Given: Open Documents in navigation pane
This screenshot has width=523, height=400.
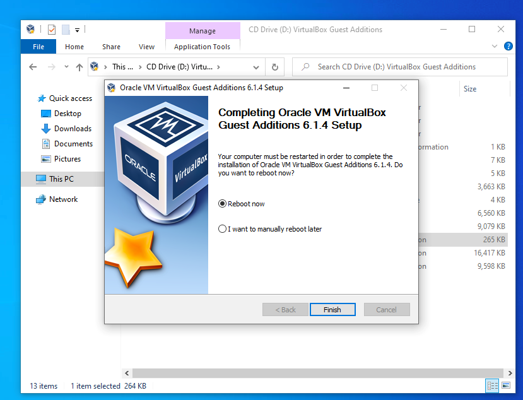Looking at the screenshot, I should click(73, 144).
